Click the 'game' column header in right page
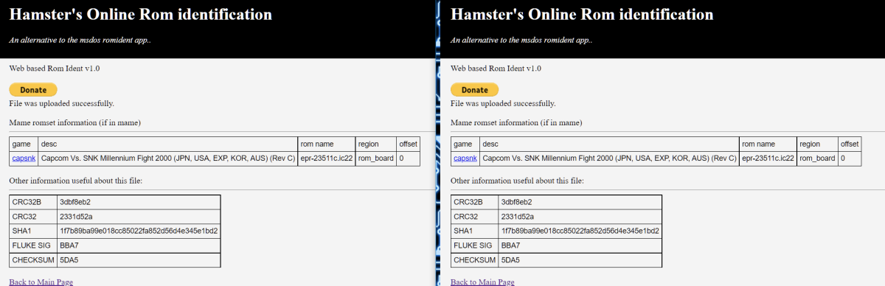This screenshot has height=286, width=885. point(465,144)
